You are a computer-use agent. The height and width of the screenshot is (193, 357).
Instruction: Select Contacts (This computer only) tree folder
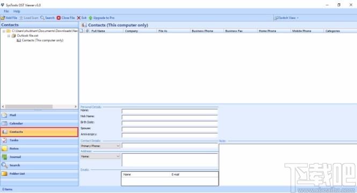click(x=42, y=40)
